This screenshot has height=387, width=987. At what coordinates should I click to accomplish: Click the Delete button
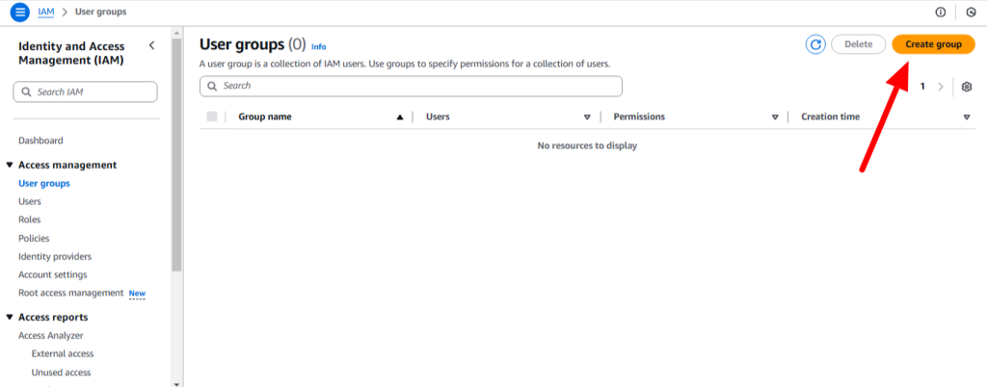click(859, 44)
